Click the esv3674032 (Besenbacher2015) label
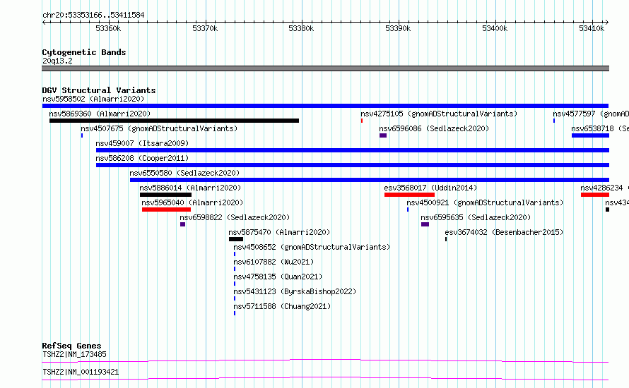Image resolution: width=629 pixels, height=388 pixels. pyautogui.click(x=504, y=232)
